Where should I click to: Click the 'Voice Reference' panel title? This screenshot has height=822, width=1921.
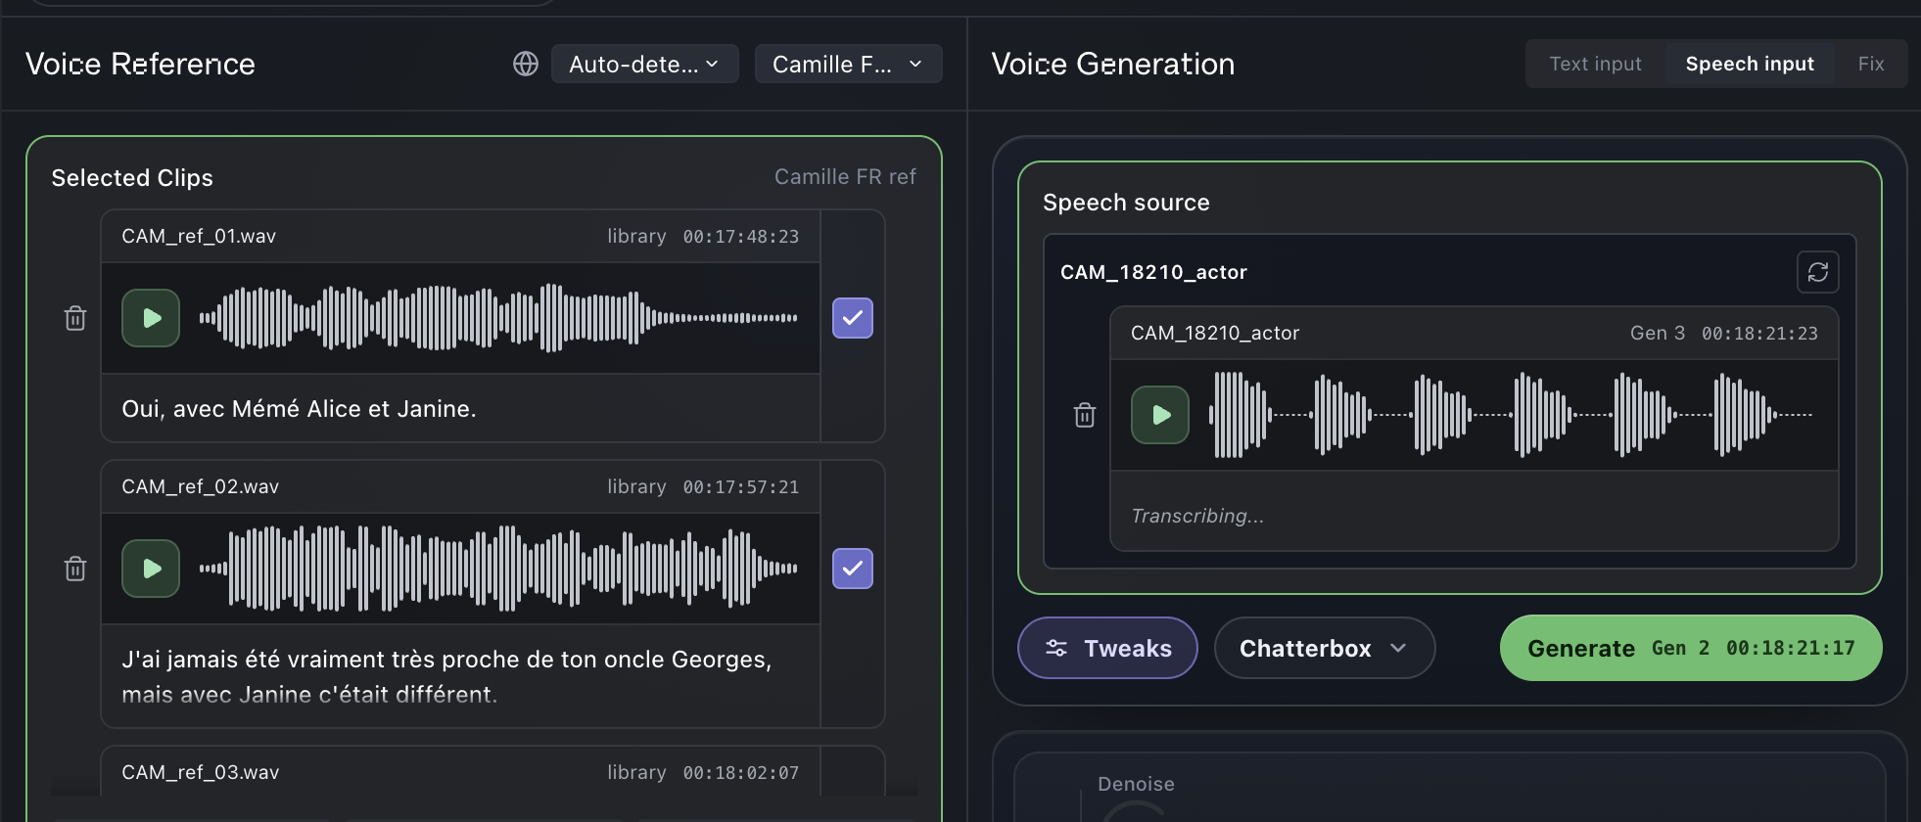(x=140, y=64)
